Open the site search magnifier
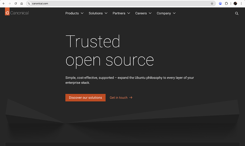 tap(237, 13)
